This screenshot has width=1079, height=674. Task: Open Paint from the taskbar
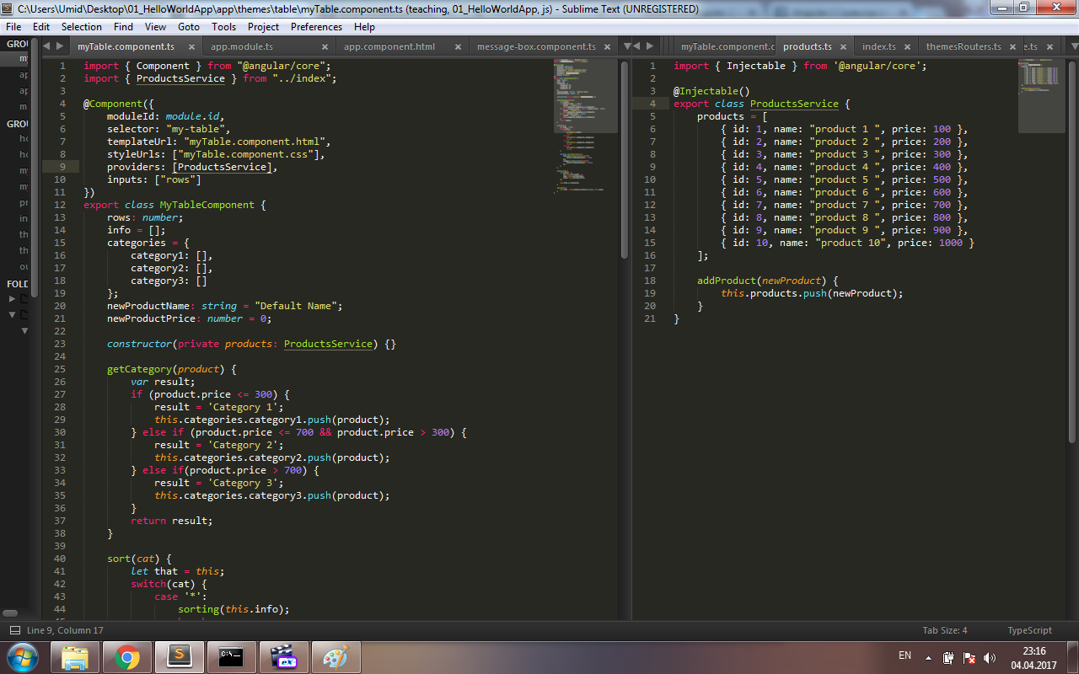pyautogui.click(x=336, y=656)
